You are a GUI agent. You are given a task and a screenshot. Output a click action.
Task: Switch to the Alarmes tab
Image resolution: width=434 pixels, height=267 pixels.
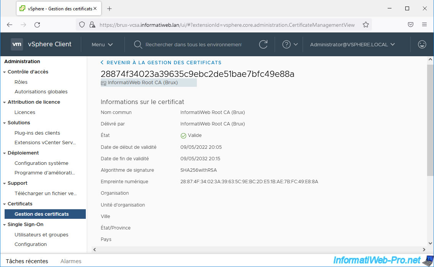tap(71, 261)
